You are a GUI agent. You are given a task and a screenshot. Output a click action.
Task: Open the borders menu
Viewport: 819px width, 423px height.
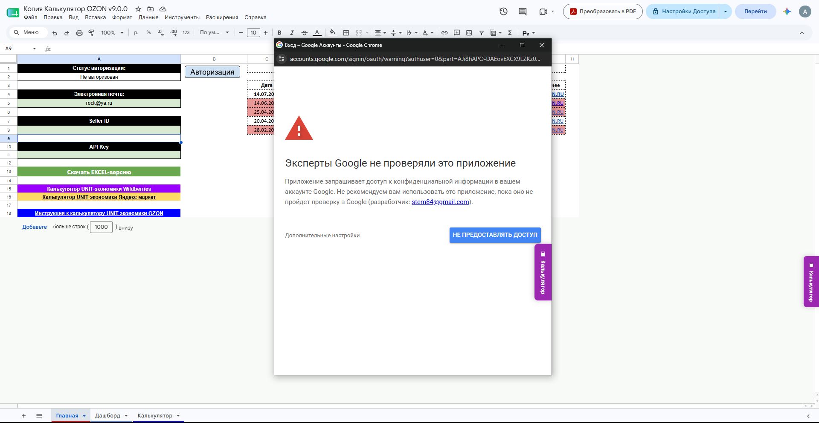pyautogui.click(x=346, y=33)
